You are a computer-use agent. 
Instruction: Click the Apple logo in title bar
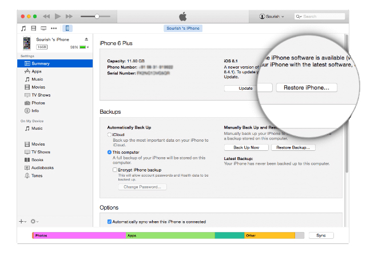pyautogui.click(x=183, y=17)
